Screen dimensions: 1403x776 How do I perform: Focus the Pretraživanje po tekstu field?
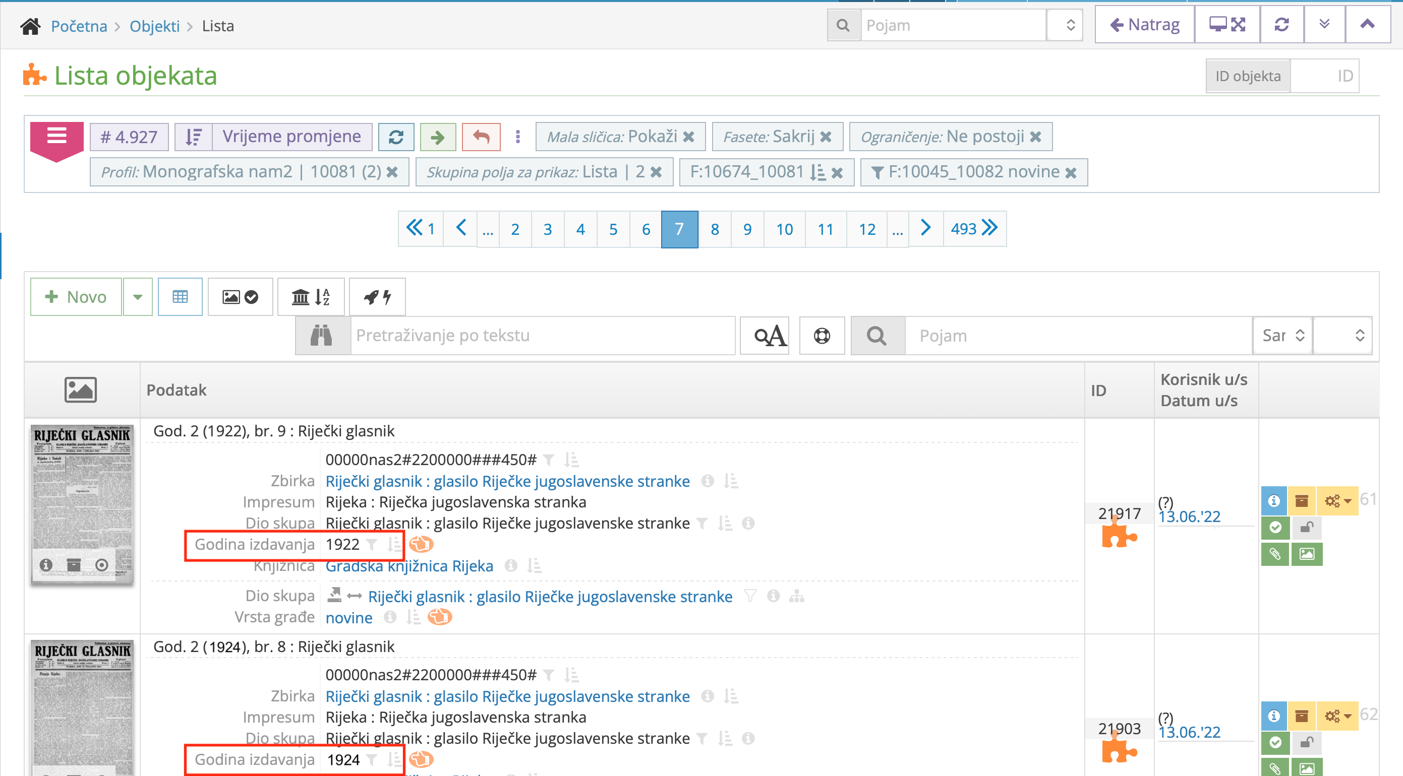(x=543, y=335)
